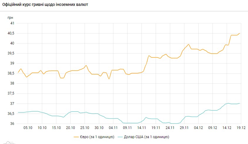Click the dollar line's end point at 19.12
This screenshot has width=248, height=144.
(x=240, y=103)
